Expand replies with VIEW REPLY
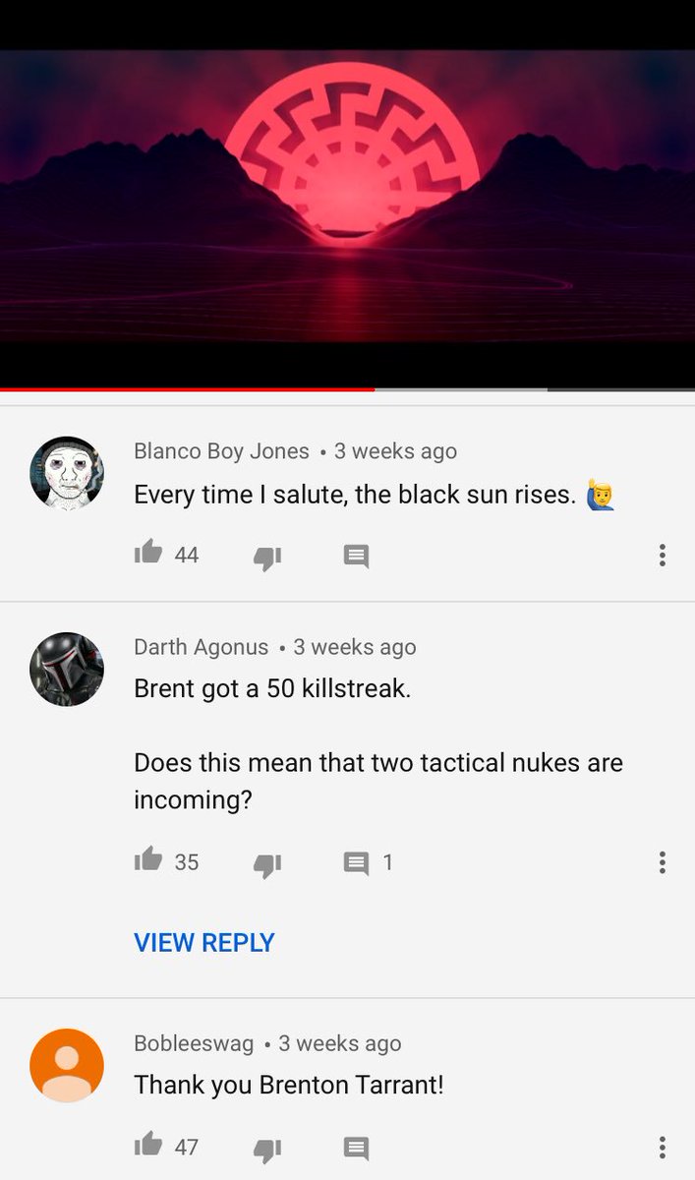This screenshot has width=695, height=1180. click(204, 942)
